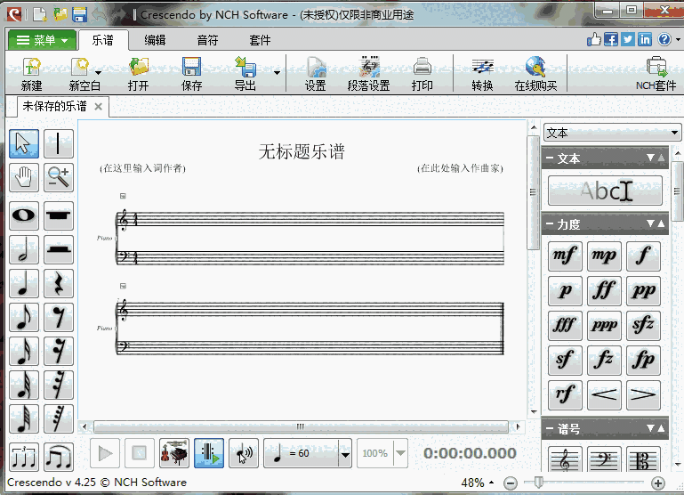Image resolution: width=684 pixels, height=495 pixels.
Task: Select the sixty-fourth rest tool
Action: (x=59, y=419)
